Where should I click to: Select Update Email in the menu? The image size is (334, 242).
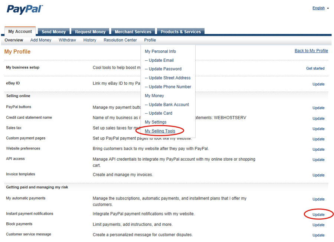159,60
